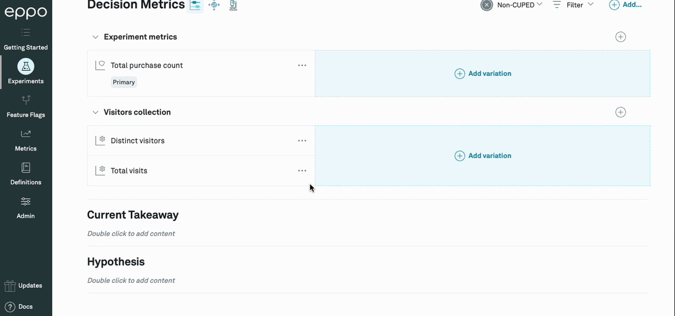Open options menu for Distinct visitors
This screenshot has height=316, width=675.
(302, 141)
